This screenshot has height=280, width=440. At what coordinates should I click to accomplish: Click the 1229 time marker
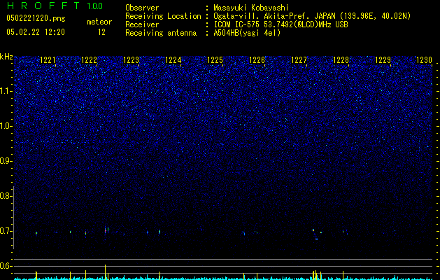click(383, 60)
